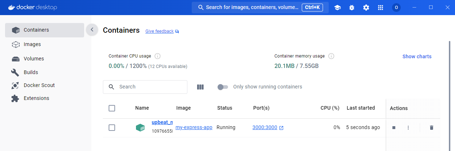
Task: Click the 0.00% / 1200% CPU value
Action: 128,66
